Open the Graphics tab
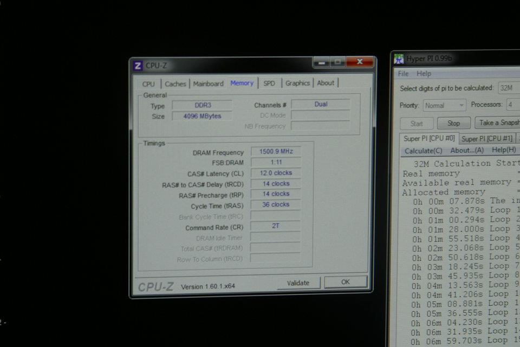This screenshot has height=347, width=520. [x=297, y=83]
